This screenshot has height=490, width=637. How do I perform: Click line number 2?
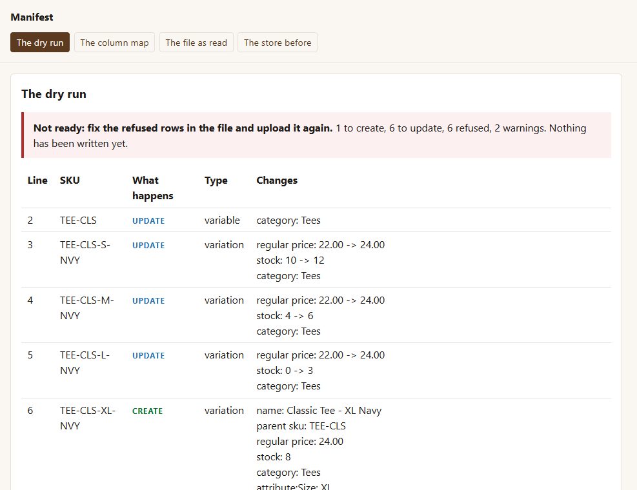click(x=30, y=220)
